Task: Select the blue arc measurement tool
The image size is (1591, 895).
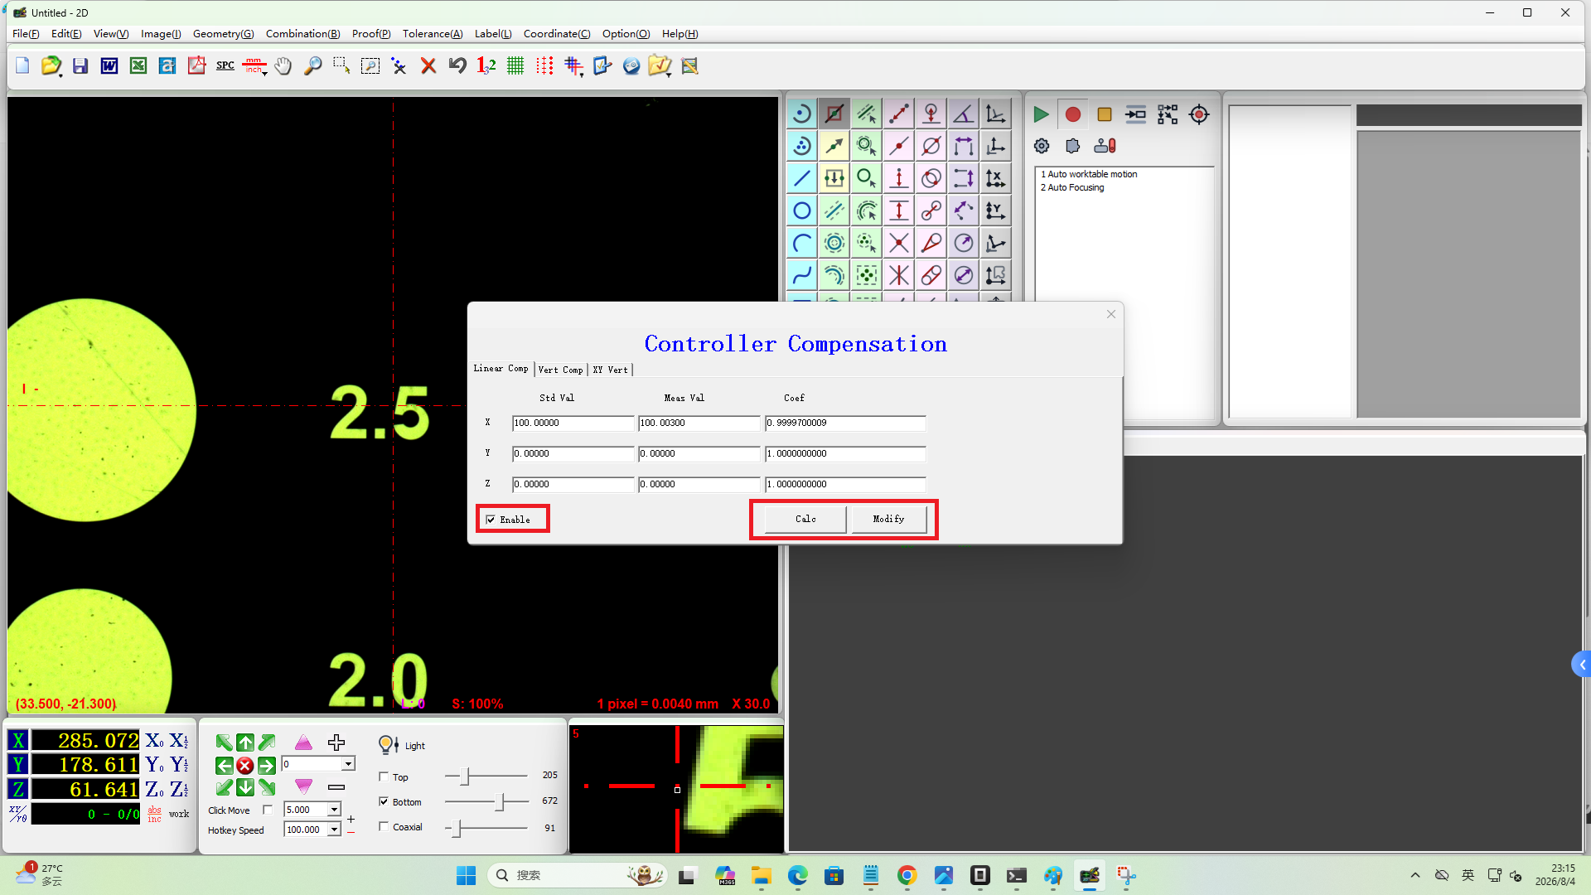Action: click(801, 243)
